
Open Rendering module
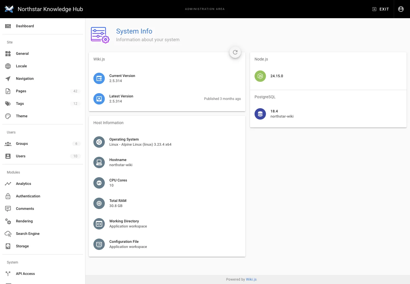click(43, 221)
